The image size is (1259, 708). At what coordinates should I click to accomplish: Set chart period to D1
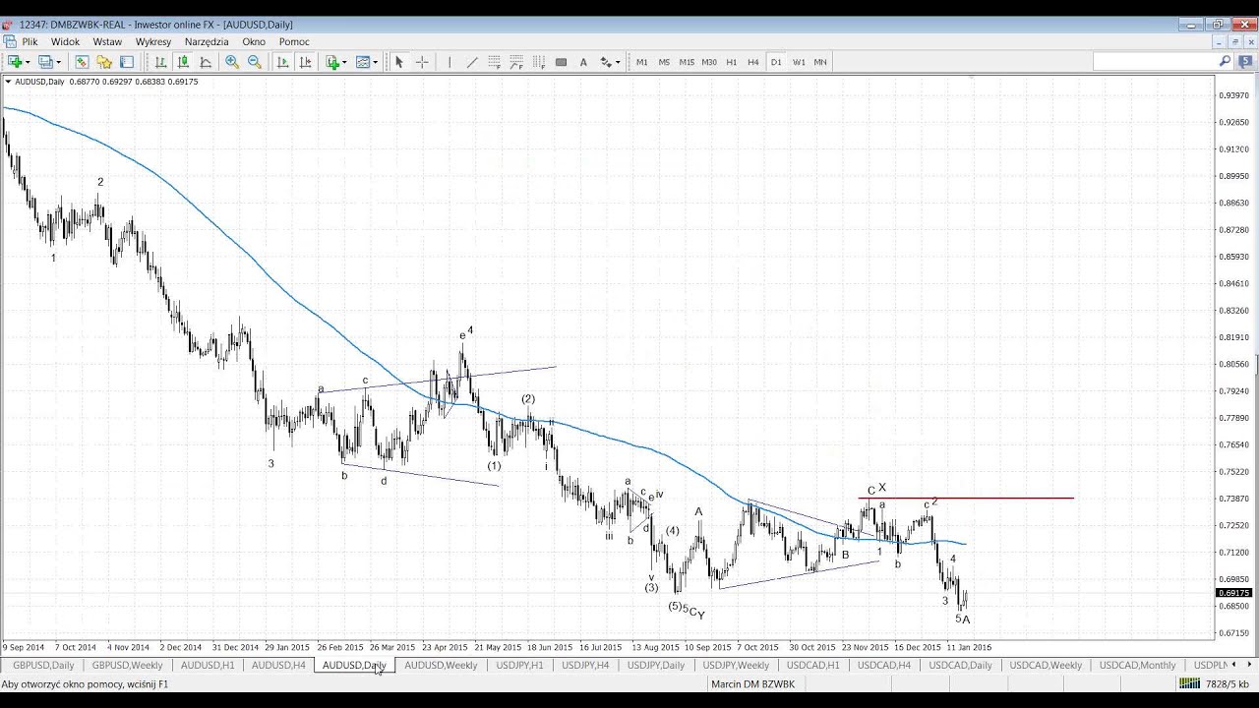(x=776, y=62)
